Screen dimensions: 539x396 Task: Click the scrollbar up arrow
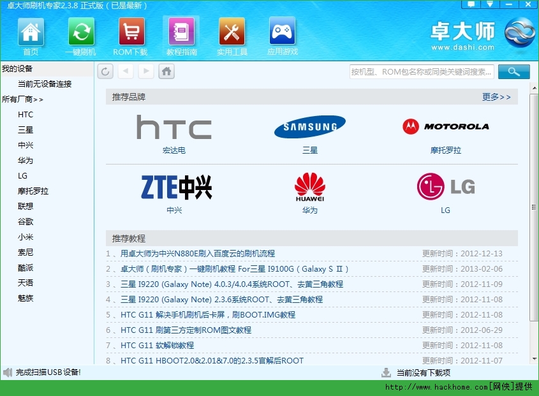pyautogui.click(x=534, y=88)
